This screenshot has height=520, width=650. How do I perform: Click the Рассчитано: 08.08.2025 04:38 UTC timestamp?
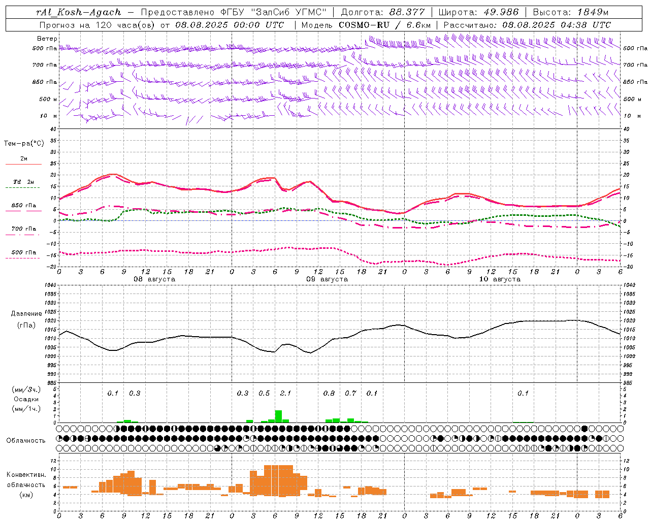(x=527, y=25)
